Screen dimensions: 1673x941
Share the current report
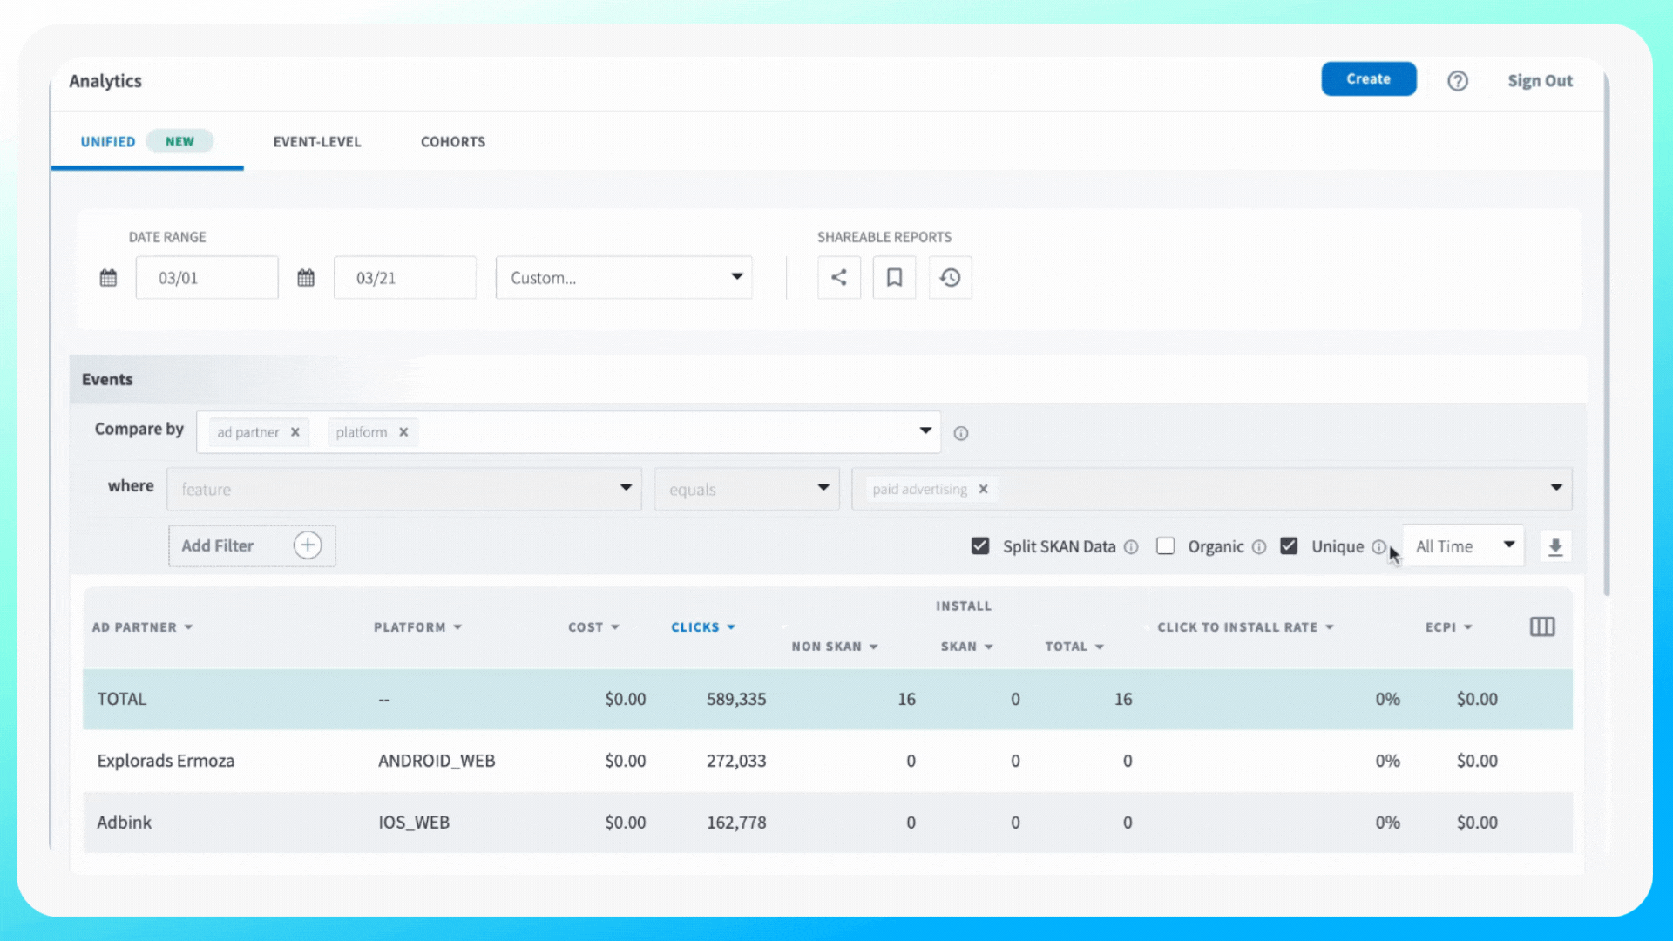coord(838,277)
